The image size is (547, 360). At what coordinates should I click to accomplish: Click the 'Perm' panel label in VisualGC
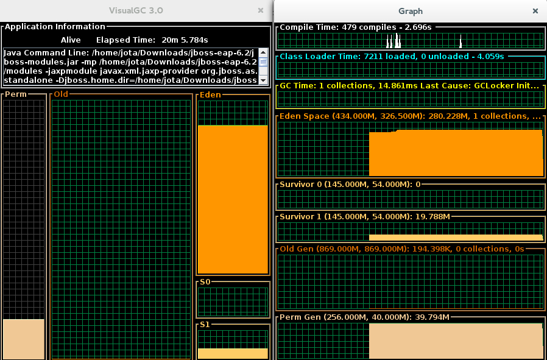(x=16, y=94)
